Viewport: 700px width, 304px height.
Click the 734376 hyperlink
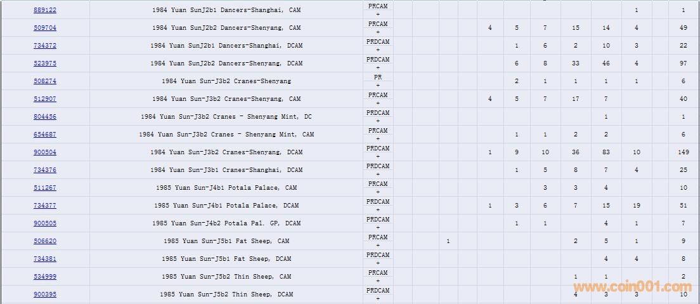tap(45, 170)
